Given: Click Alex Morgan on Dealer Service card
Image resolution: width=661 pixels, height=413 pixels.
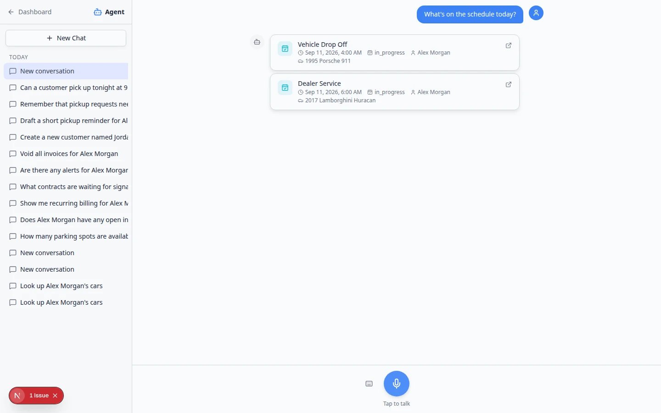Looking at the screenshot, I should [434, 92].
